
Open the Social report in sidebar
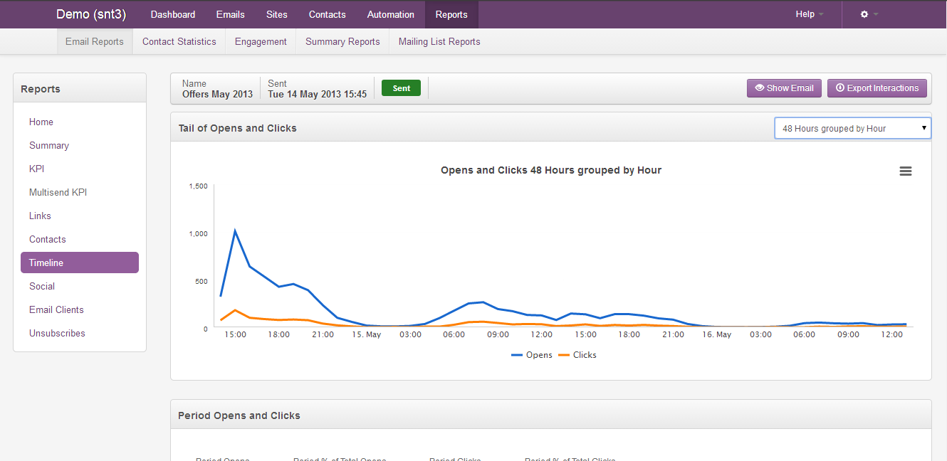point(42,286)
